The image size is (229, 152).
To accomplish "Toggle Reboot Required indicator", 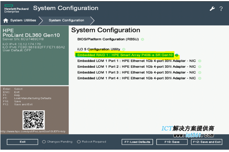I will [x=92, y=142].
